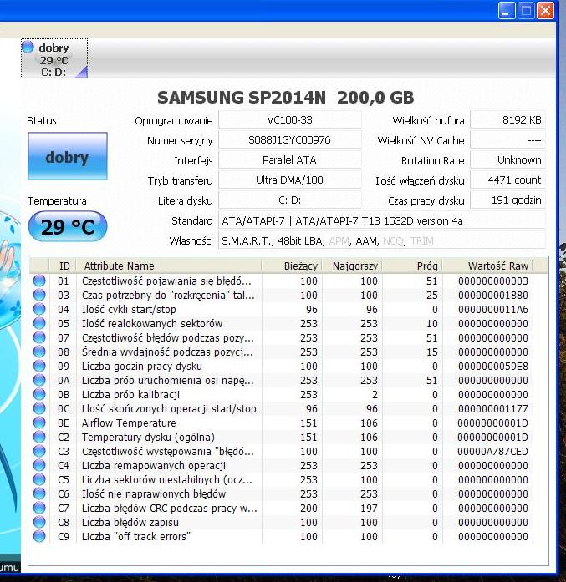Click the SAMSUNG SP2014N 200,0 GB title
566x582 pixels.
coord(285,98)
